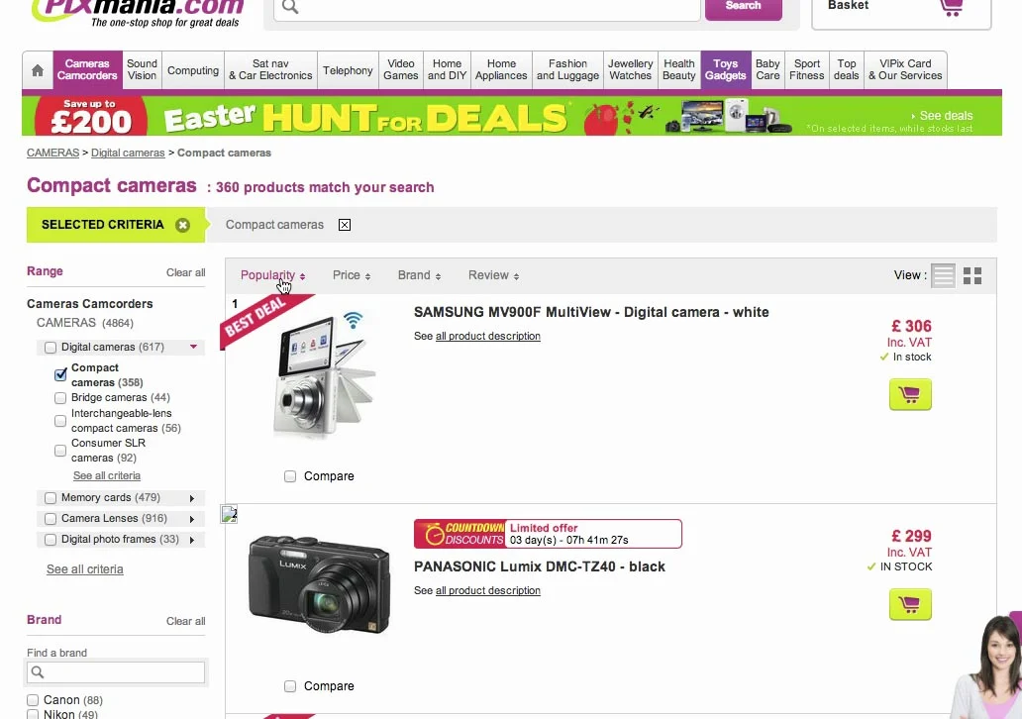
Task: Click the search magnifier icon in top search box
Action: [x=291, y=7]
